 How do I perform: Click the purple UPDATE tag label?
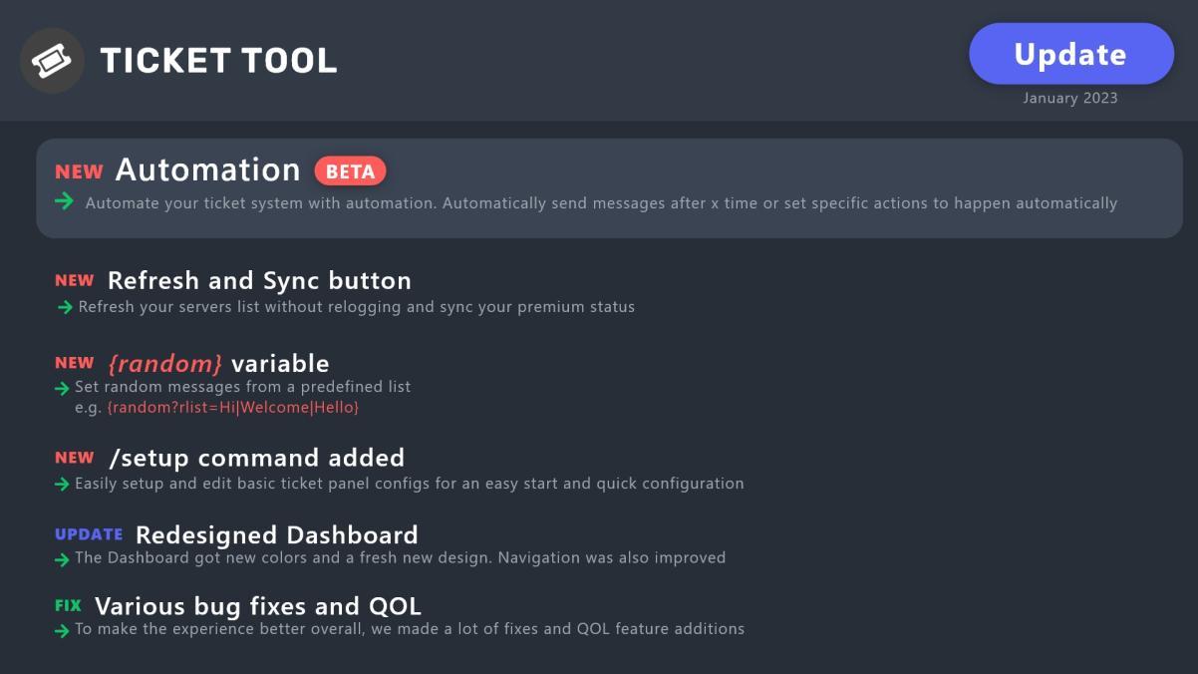coord(89,534)
